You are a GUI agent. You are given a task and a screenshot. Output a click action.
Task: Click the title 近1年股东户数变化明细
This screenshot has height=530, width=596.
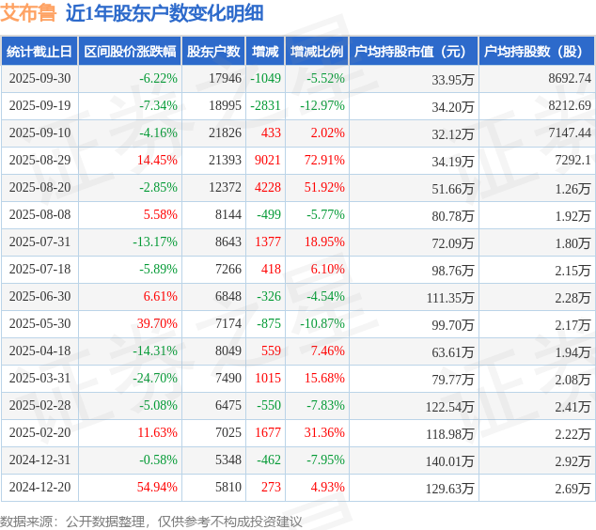(165, 13)
